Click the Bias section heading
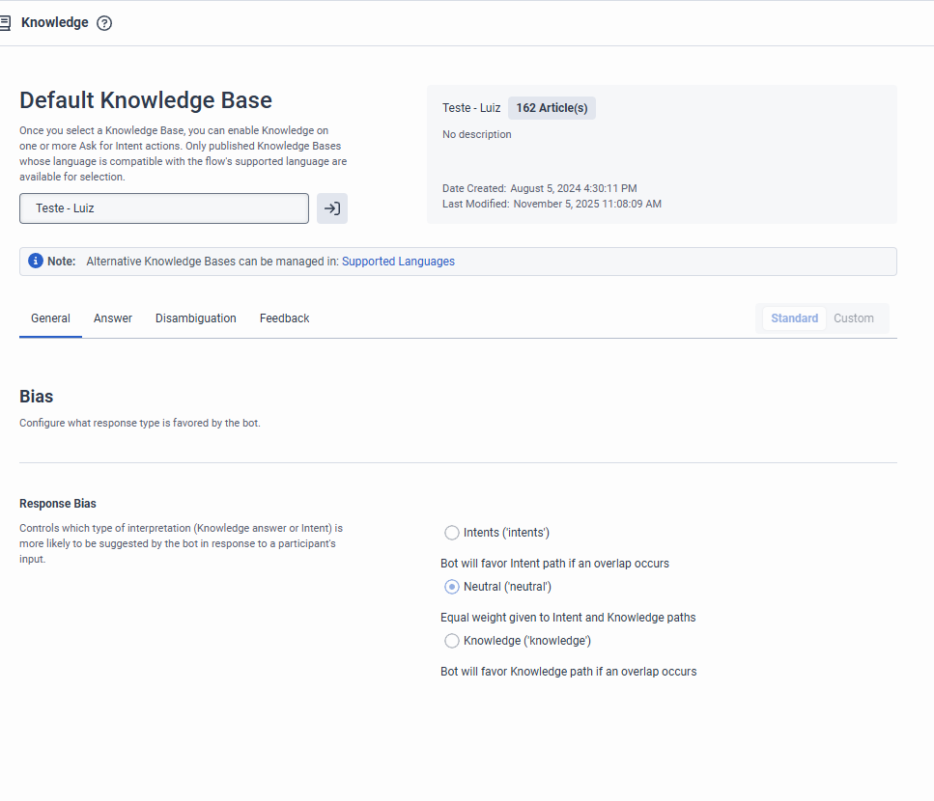 coord(37,397)
